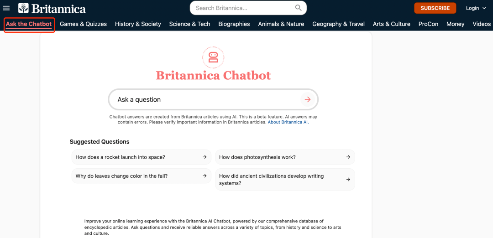493x238 pixels.
Task: Open Science & Tech section
Action: 189,24
